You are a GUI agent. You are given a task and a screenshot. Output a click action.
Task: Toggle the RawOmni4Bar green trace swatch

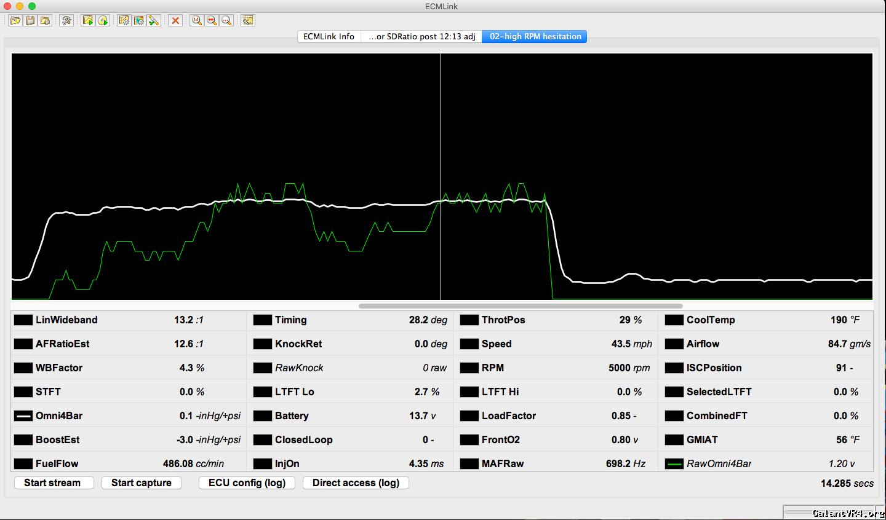click(x=674, y=464)
